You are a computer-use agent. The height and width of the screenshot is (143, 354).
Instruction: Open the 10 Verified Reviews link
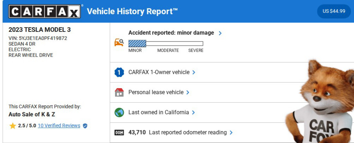[x=59, y=126]
